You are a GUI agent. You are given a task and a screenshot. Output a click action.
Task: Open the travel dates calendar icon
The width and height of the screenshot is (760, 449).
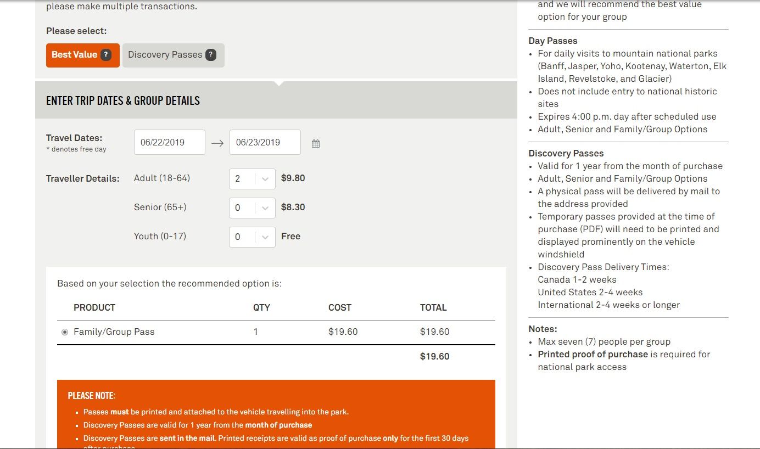(316, 143)
